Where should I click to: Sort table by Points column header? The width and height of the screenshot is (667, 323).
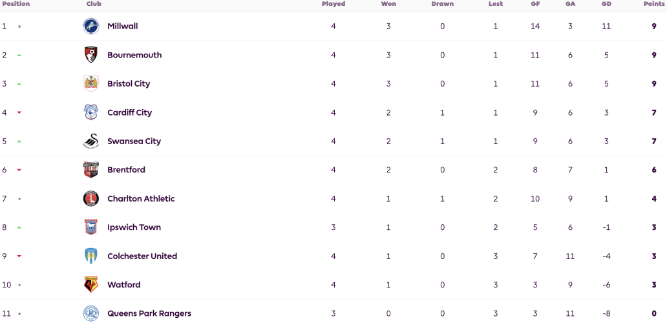[x=654, y=4]
